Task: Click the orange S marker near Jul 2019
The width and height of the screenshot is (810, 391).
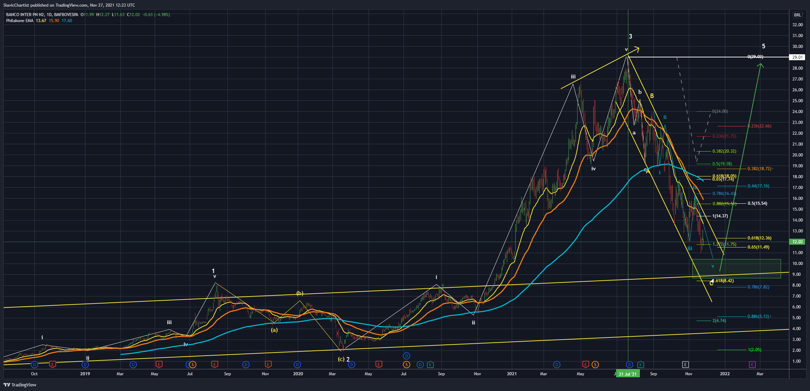Action: tap(193, 365)
